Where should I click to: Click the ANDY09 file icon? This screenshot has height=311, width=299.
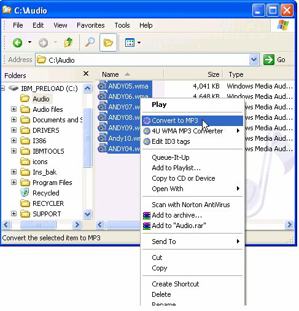point(103,128)
